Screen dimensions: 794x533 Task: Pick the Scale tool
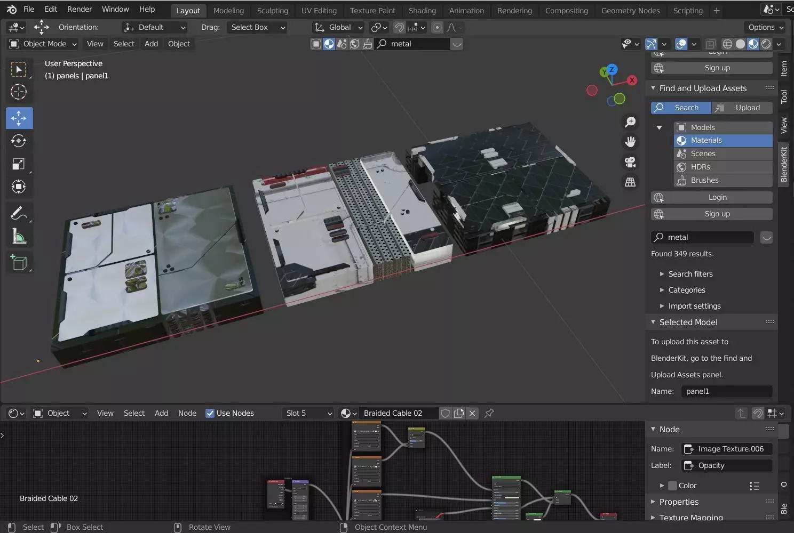(x=19, y=164)
